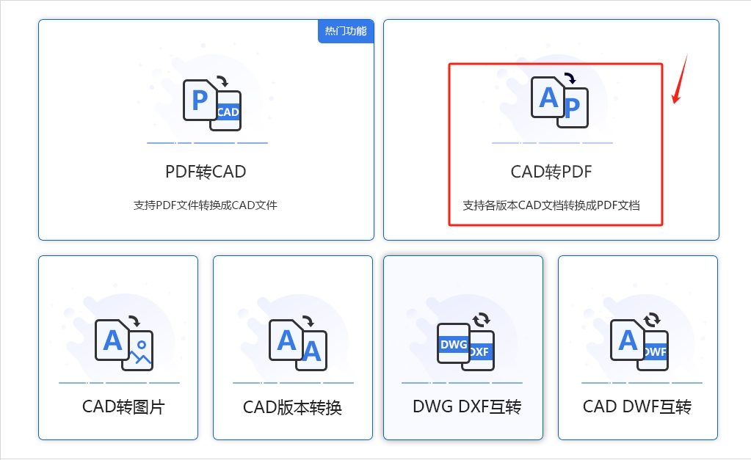Select the CAD转图片 label

point(123,407)
